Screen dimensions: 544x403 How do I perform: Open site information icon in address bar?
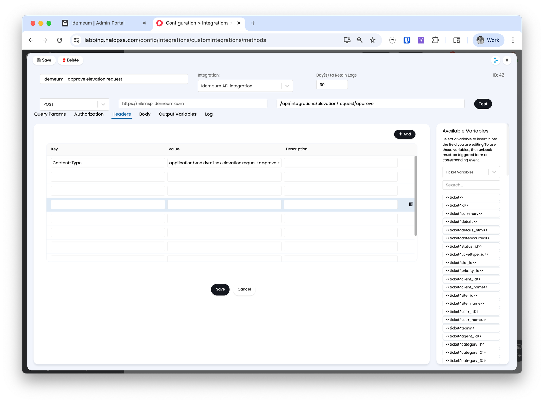(x=76, y=40)
